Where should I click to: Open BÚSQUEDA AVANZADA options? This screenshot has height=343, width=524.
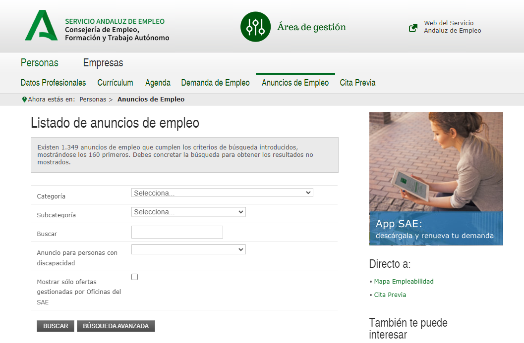[x=116, y=326]
